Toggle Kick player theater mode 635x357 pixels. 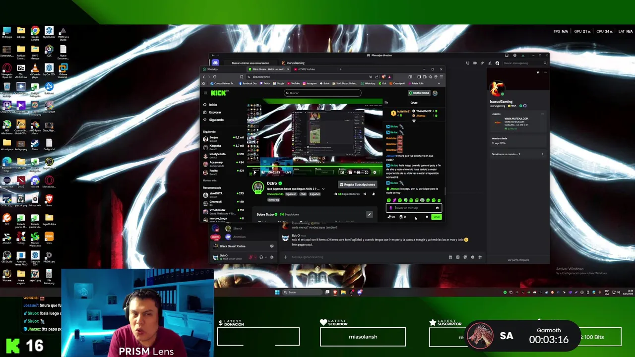[x=359, y=173]
